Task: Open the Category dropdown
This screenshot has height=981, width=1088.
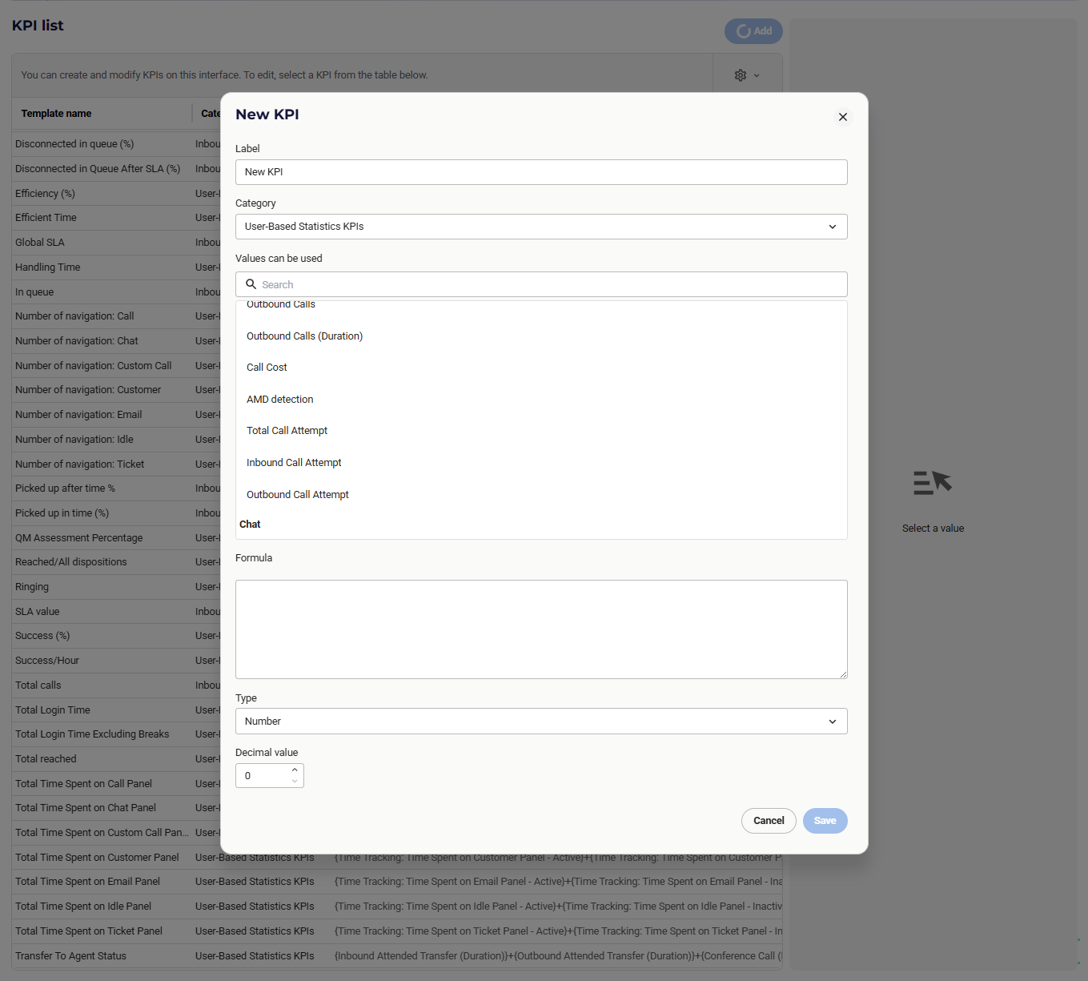Action: (541, 227)
